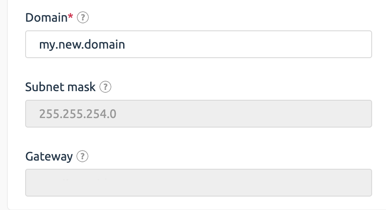
Task: Open the help tooltip beside Domain
Action: 83,17
